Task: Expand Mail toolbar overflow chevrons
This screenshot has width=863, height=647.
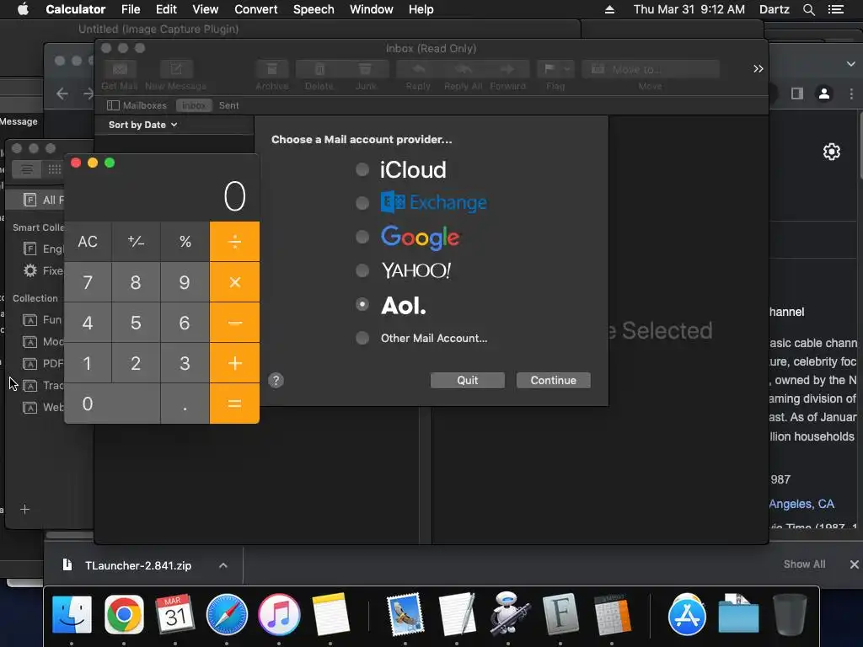Action: (758, 69)
